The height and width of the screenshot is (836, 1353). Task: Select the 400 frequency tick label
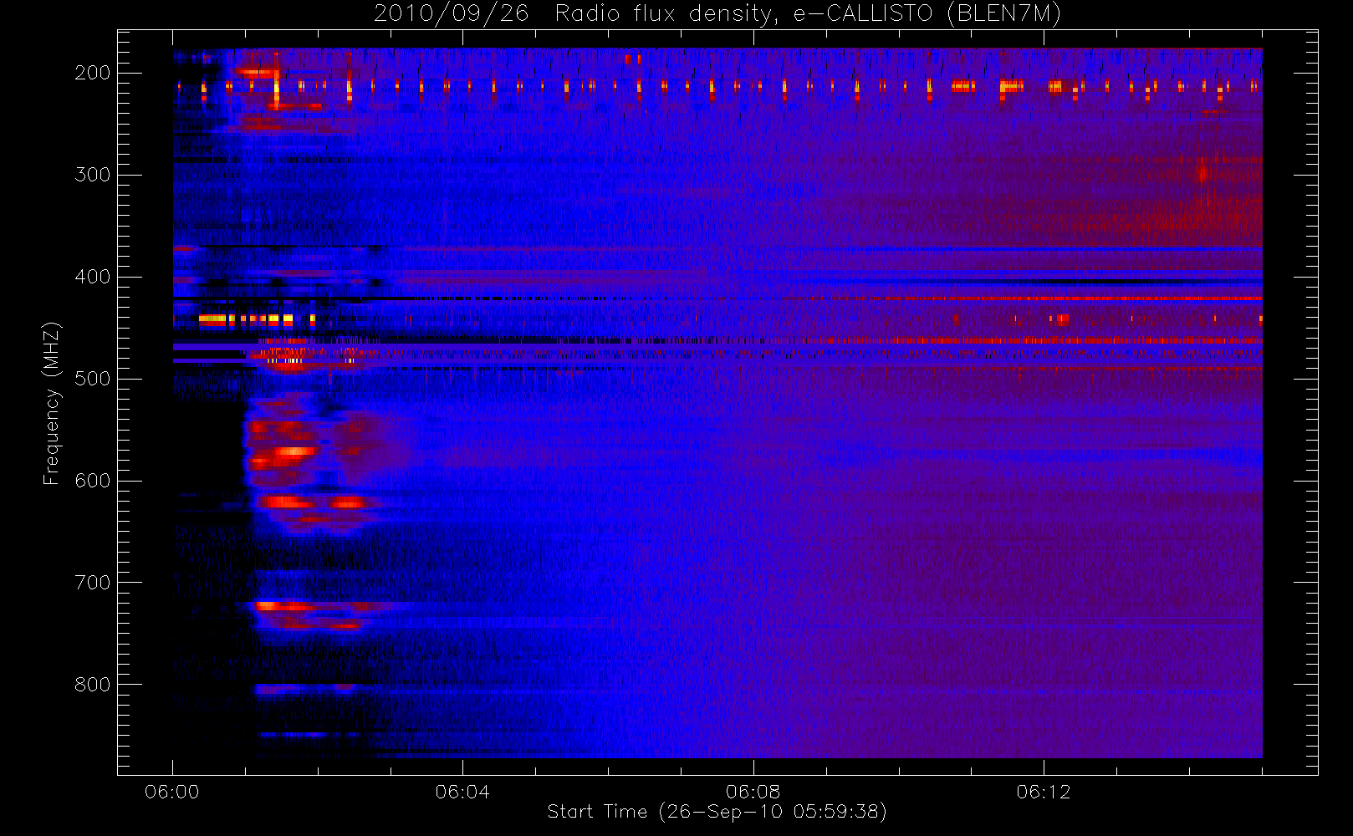click(92, 277)
